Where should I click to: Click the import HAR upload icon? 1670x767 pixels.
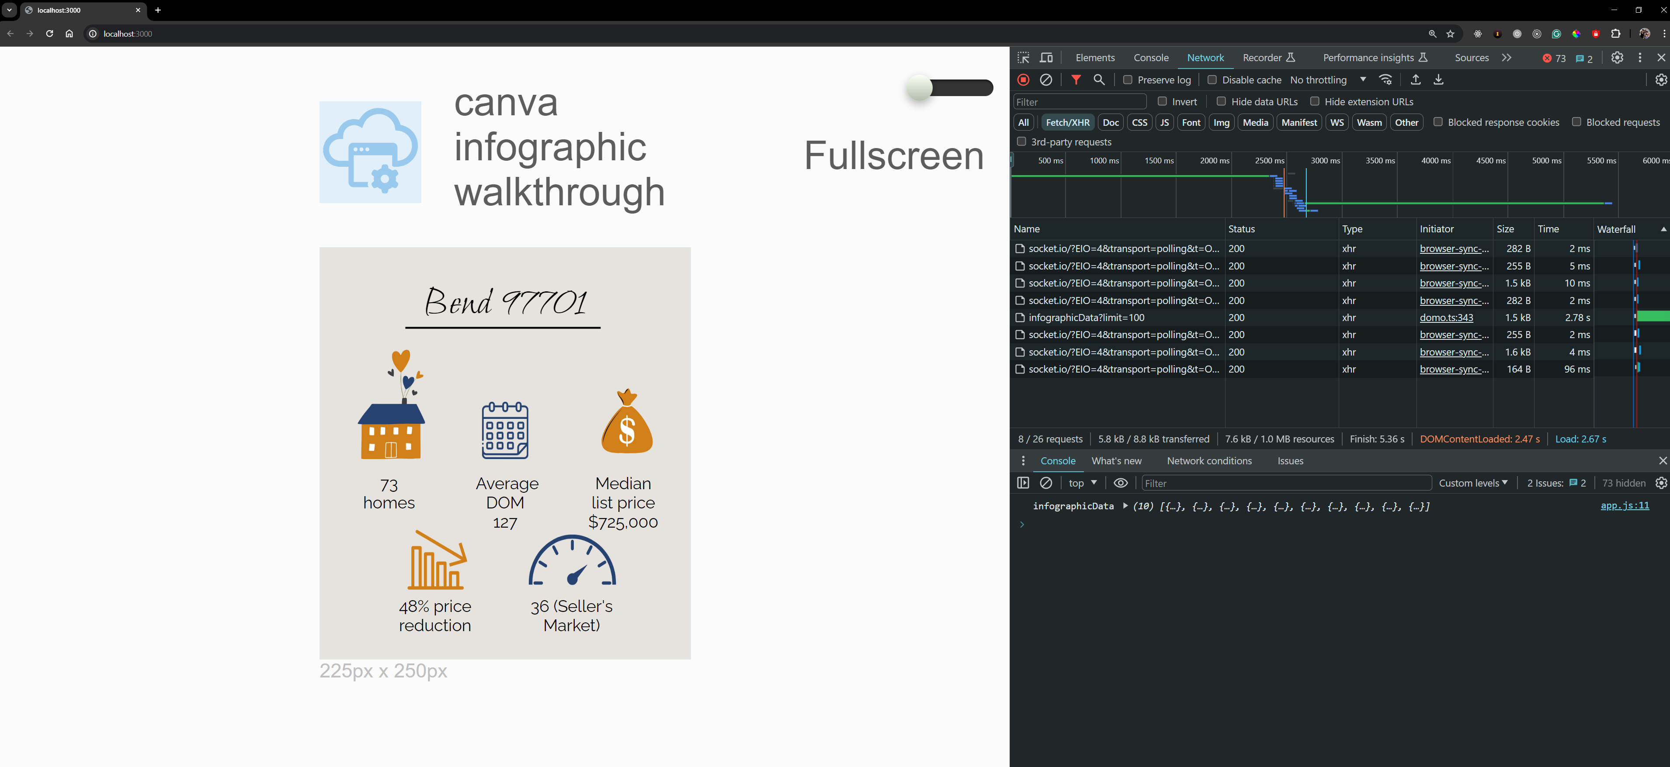1415,79
